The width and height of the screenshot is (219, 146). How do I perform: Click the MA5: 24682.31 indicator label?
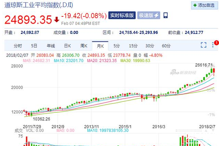click(36, 61)
